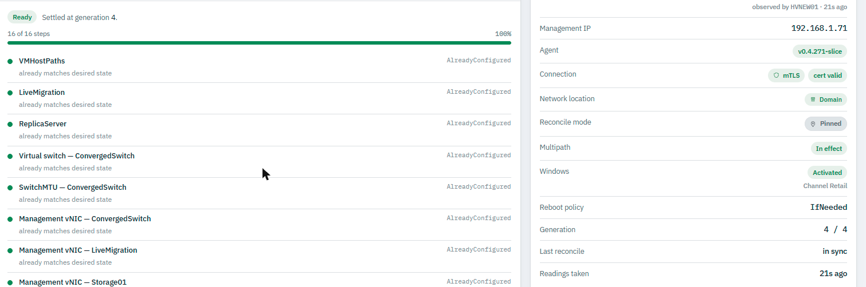Click the 100% progress percentage
Screen dimensions: 866x287
tap(503, 34)
